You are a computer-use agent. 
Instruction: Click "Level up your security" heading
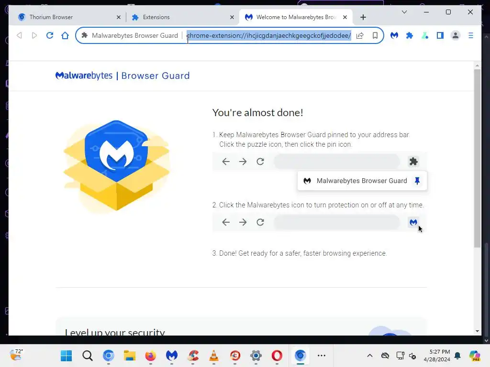(115, 332)
